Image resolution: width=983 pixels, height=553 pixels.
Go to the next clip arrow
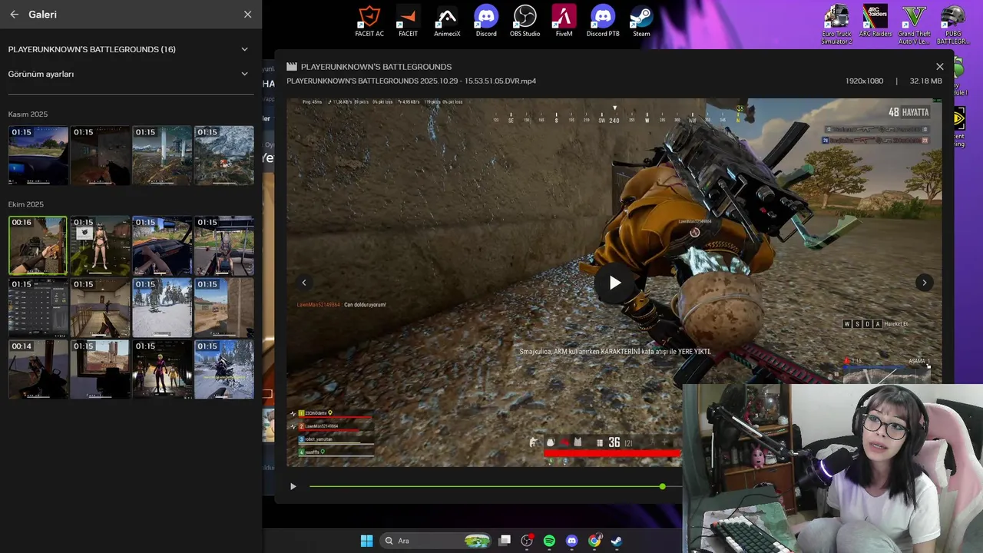(924, 283)
